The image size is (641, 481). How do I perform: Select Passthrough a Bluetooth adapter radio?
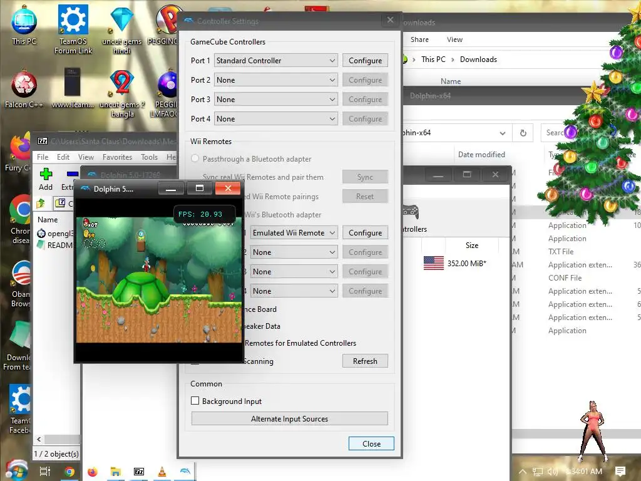coord(195,158)
